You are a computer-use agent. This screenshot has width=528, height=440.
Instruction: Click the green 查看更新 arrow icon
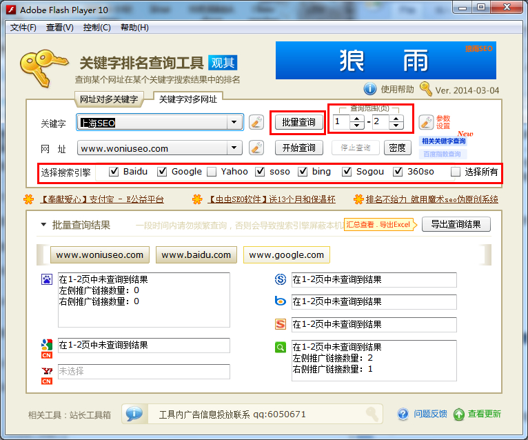[x=458, y=414]
